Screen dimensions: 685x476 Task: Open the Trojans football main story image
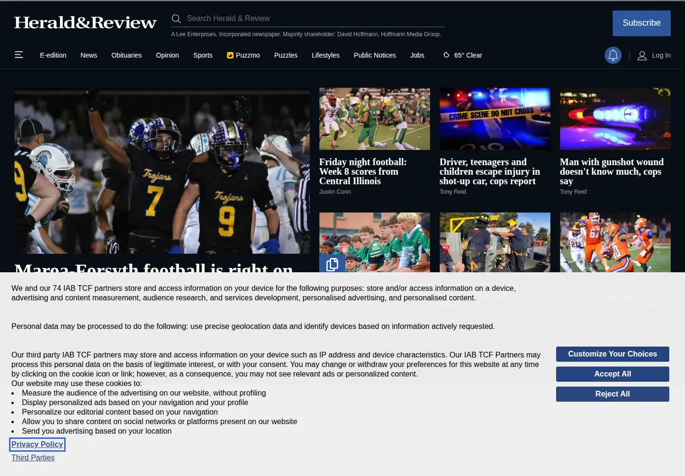pos(162,171)
